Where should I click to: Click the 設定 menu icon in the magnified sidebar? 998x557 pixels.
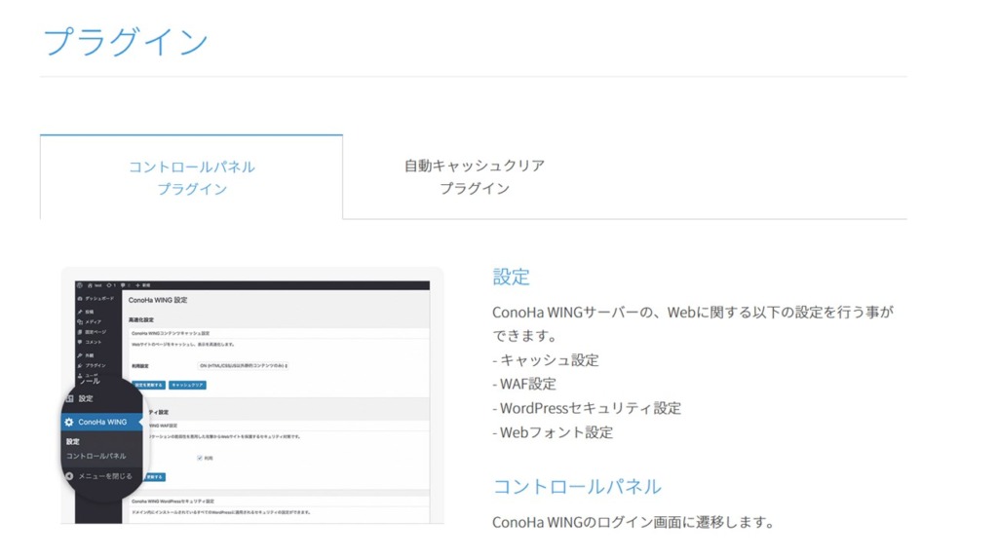click(69, 398)
